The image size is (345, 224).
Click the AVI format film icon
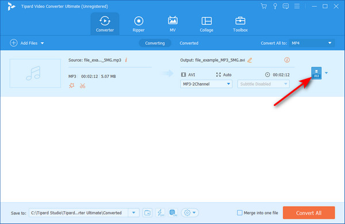pos(183,75)
